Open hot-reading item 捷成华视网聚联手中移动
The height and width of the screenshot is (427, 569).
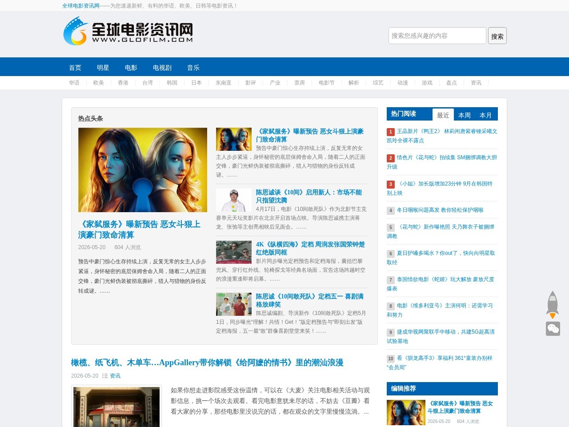pos(441,336)
